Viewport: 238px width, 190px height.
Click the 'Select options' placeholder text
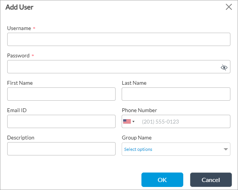pyautogui.click(x=138, y=149)
